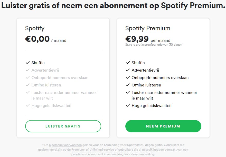Click the Offline luisteren checkmark in Premium
Image resolution: width=226 pixels, height=157 pixels.
click(128, 85)
